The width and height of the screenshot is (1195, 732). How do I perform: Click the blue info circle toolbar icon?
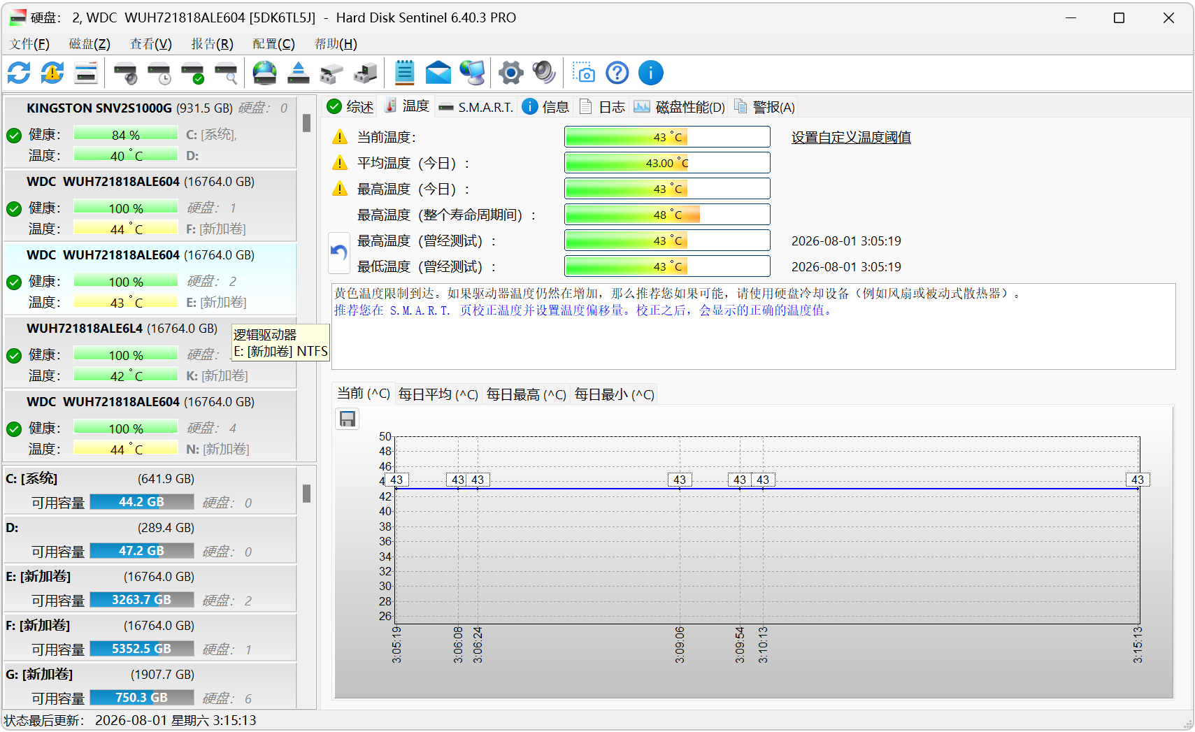tap(651, 73)
